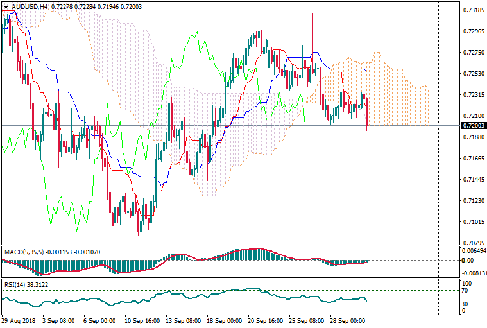Click the RSI 30 level label

(466, 304)
